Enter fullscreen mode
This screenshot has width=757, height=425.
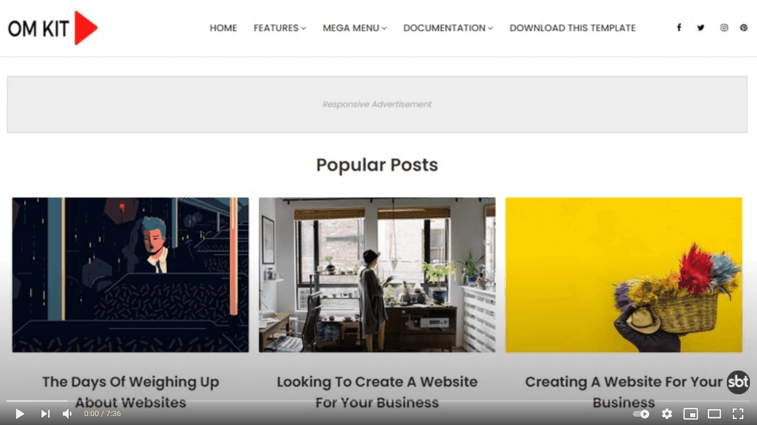pyautogui.click(x=738, y=414)
